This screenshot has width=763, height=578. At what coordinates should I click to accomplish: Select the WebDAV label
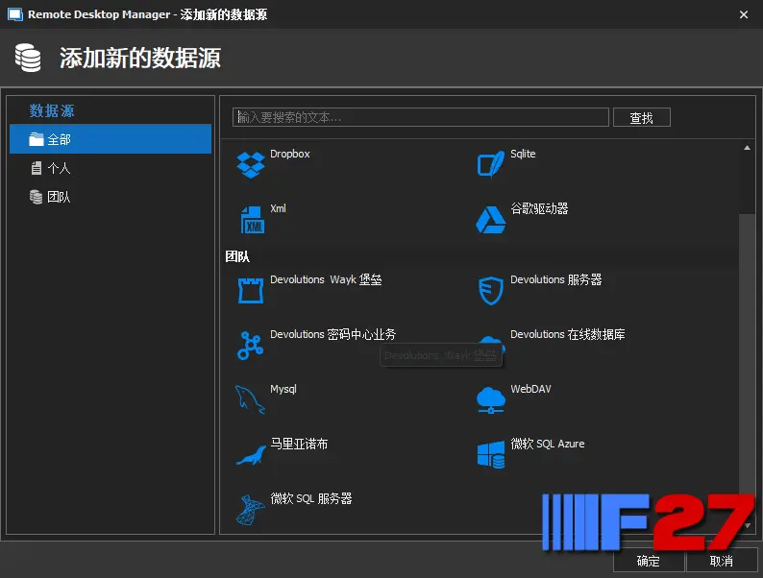coord(530,389)
